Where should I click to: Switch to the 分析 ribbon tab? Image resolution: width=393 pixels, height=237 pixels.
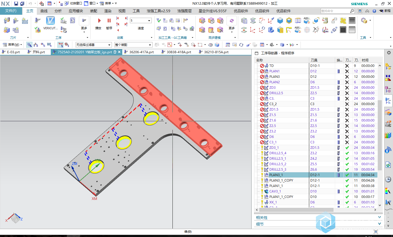(x=58, y=11)
